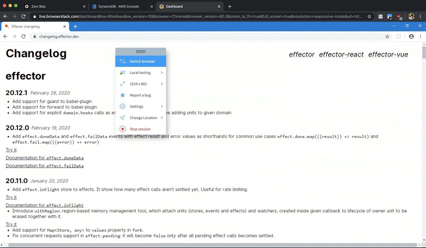Open the outer Chrome three-dot menu
The height and width of the screenshot is (248, 426).
coord(421,16)
